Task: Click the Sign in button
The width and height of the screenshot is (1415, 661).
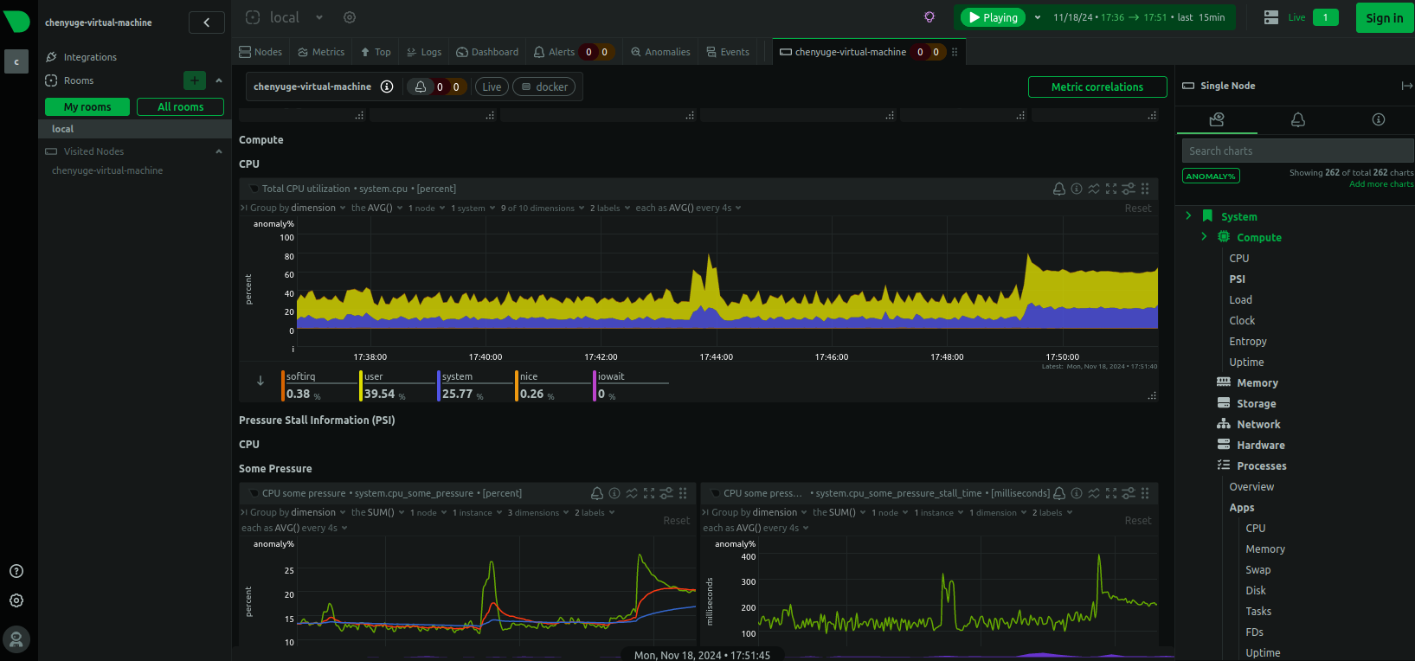Action: (1384, 18)
